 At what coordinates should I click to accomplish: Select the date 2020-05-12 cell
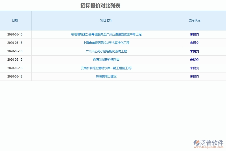tap(15, 77)
